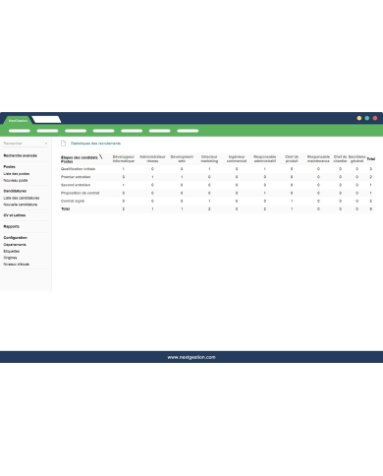Open the Configuration section heading
Image resolution: width=383 pixels, height=476 pixels.
pos(16,238)
